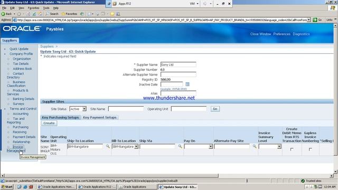
Task: Click the horizontal scrollbar
Action: pos(111,176)
